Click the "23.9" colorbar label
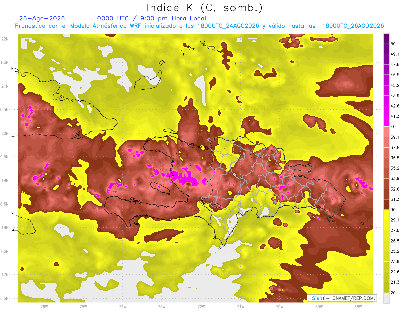402x311 pixels. 395,262
